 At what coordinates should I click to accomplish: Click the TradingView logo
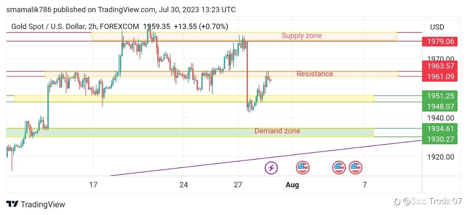pyautogui.click(x=36, y=204)
